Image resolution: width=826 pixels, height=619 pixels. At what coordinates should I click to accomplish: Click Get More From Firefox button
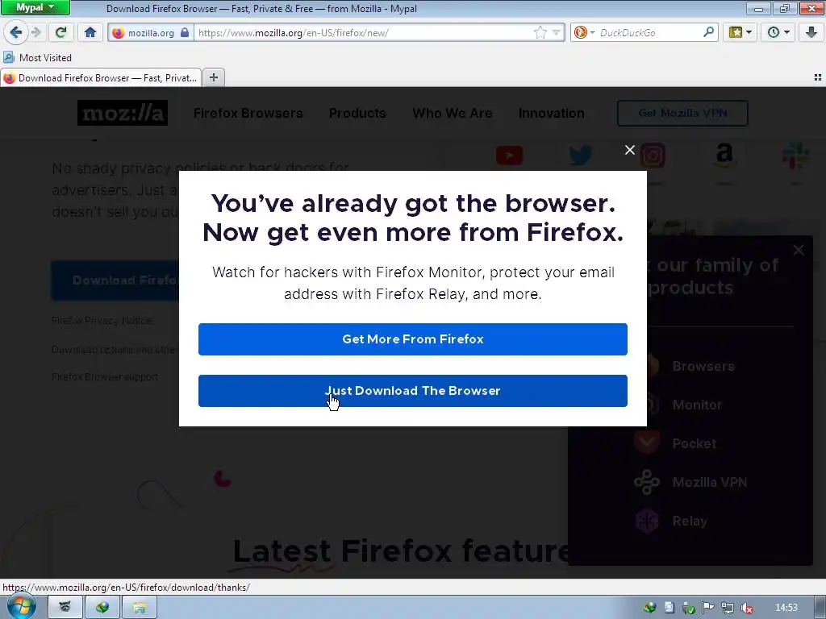click(x=412, y=339)
